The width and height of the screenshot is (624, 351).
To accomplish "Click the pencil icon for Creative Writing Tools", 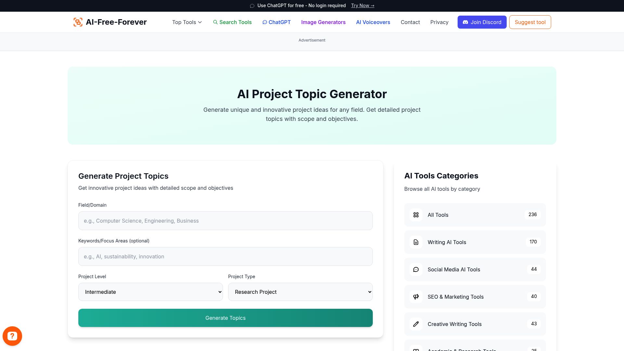I will pyautogui.click(x=416, y=324).
